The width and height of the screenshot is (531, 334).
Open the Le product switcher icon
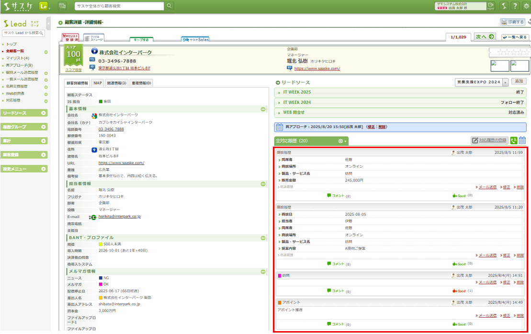[44, 6]
